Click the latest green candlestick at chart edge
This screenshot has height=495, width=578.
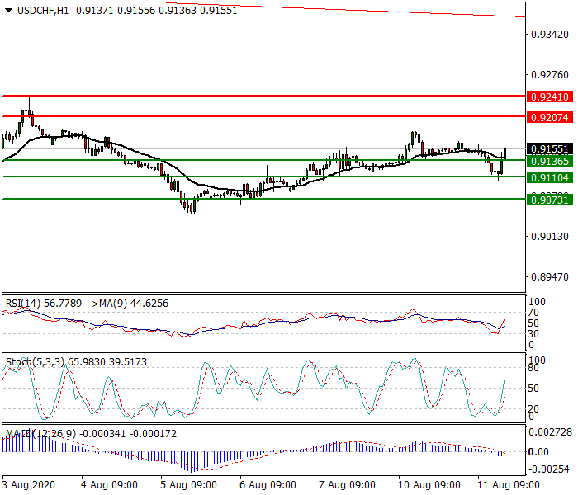(505, 154)
